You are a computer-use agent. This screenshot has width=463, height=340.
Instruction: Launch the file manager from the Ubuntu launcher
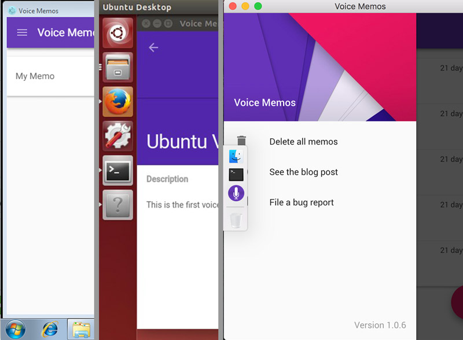[x=117, y=68]
